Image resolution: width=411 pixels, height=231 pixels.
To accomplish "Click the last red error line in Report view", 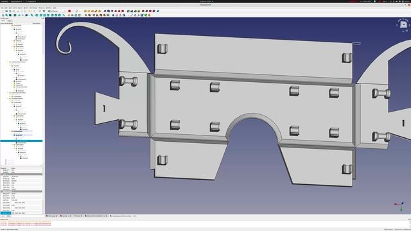I will 26,225.
